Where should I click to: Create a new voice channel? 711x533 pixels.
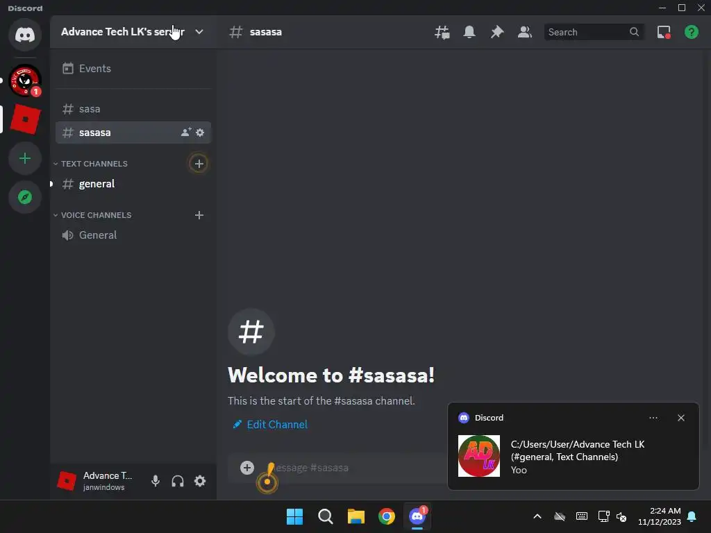pyautogui.click(x=199, y=215)
